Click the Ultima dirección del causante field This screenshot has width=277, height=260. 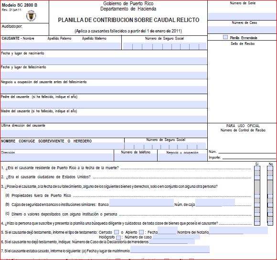pos(104,133)
